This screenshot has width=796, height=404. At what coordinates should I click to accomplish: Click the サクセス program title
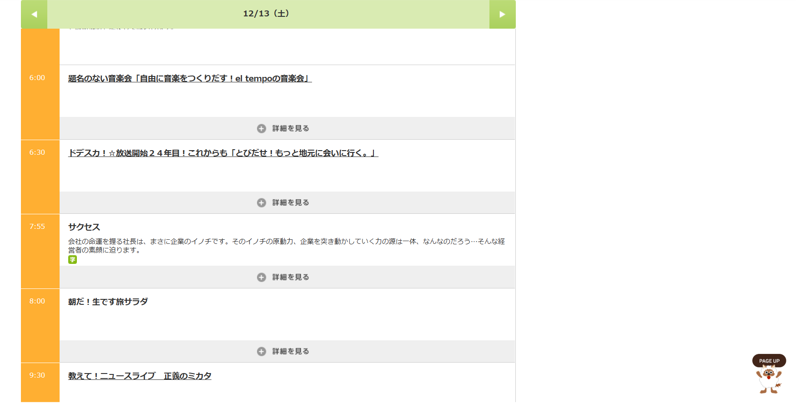coord(84,227)
